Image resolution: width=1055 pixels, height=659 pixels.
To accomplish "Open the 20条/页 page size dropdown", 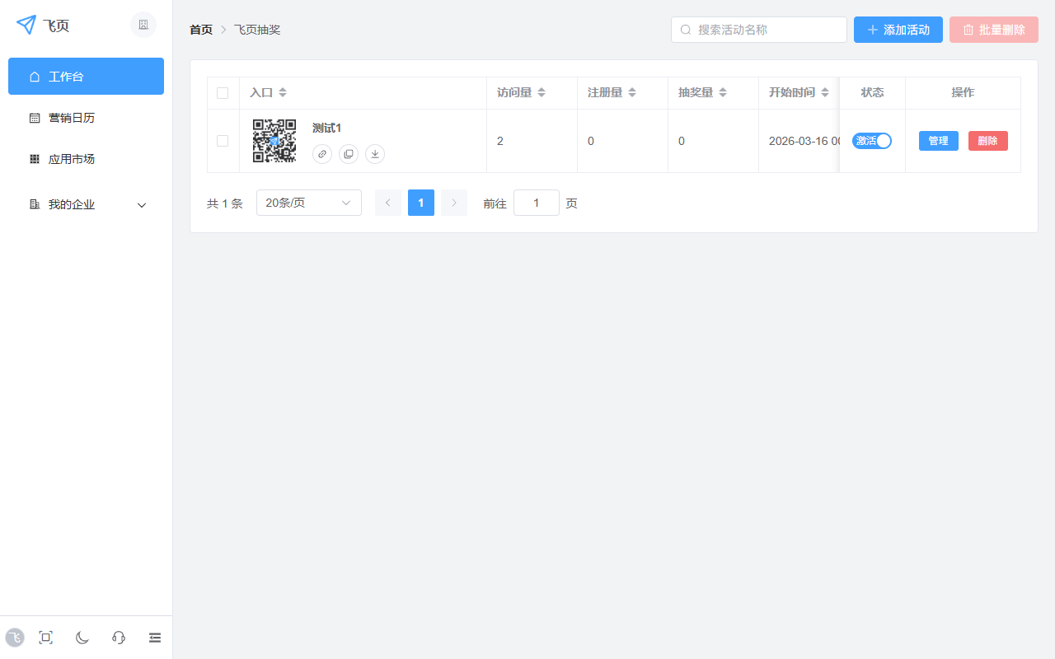I will (308, 203).
